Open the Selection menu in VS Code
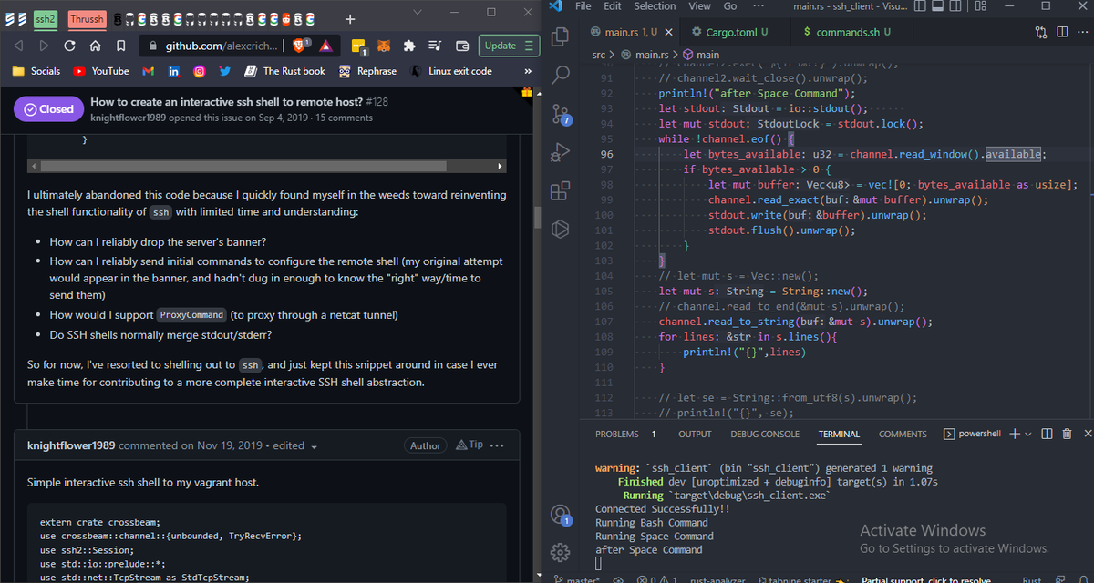Screen dimensions: 1094x583 (655, 6)
